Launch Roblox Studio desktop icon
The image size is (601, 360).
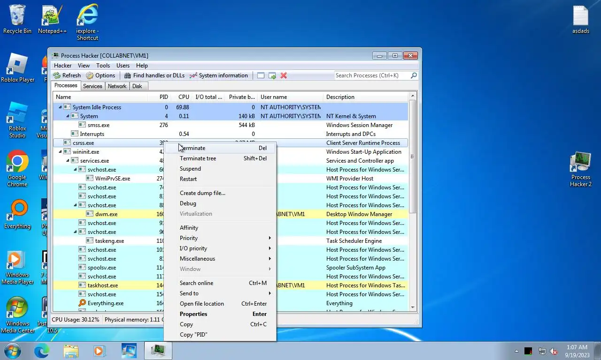tap(17, 120)
